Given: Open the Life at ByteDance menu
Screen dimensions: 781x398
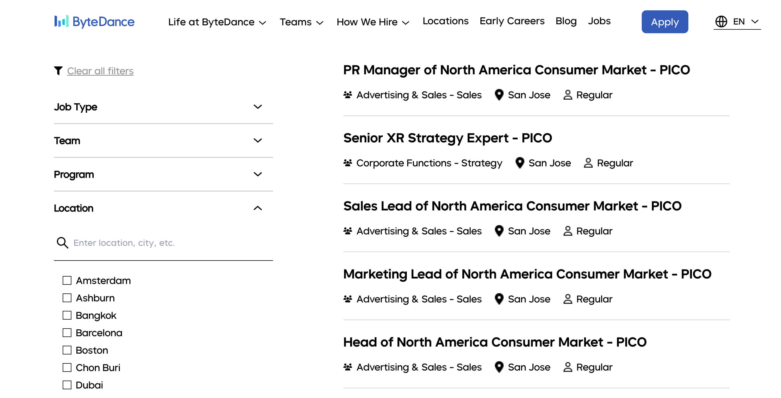Looking at the screenshot, I should [x=217, y=22].
